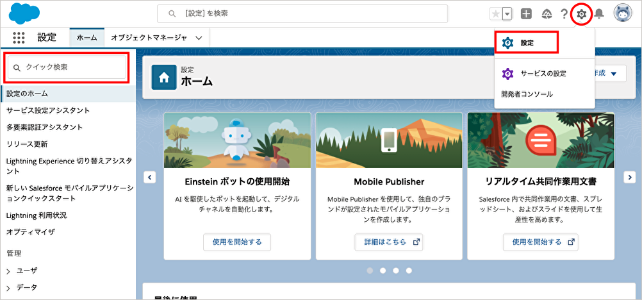Viewport: 642px width, 300px height.
Task: Open the help question mark icon
Action: pyautogui.click(x=564, y=14)
